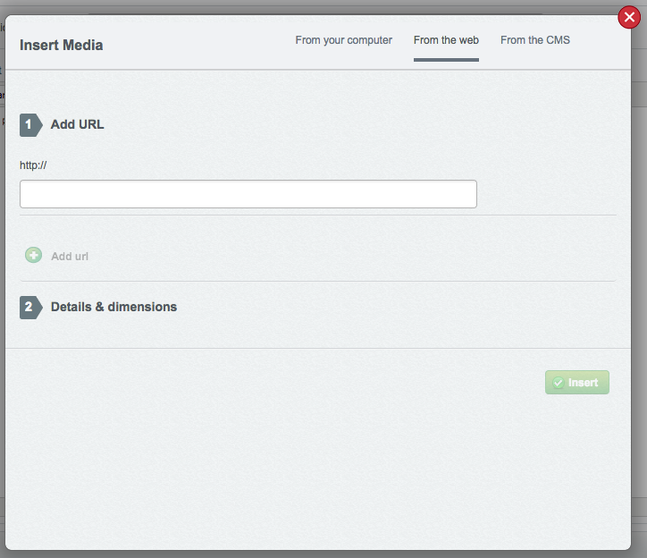Viewport: 647px width, 558px height.
Task: Open the From the CMS tab
Action: pyautogui.click(x=534, y=40)
